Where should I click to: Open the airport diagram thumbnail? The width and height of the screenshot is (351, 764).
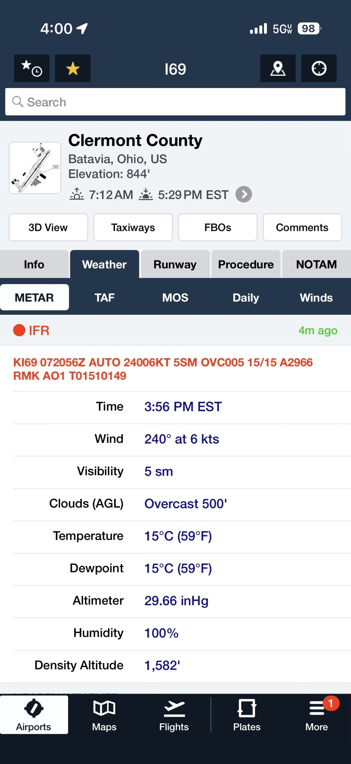coord(35,168)
